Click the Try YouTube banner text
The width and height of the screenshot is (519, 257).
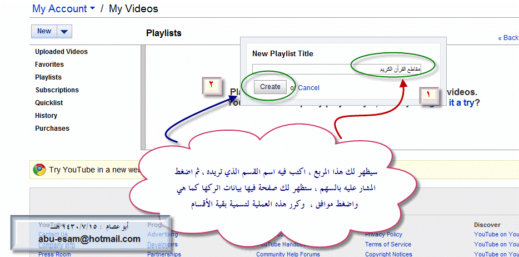click(96, 170)
